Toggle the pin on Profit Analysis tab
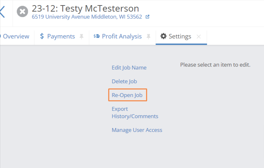Screen dimensions: 264x168 148,36
